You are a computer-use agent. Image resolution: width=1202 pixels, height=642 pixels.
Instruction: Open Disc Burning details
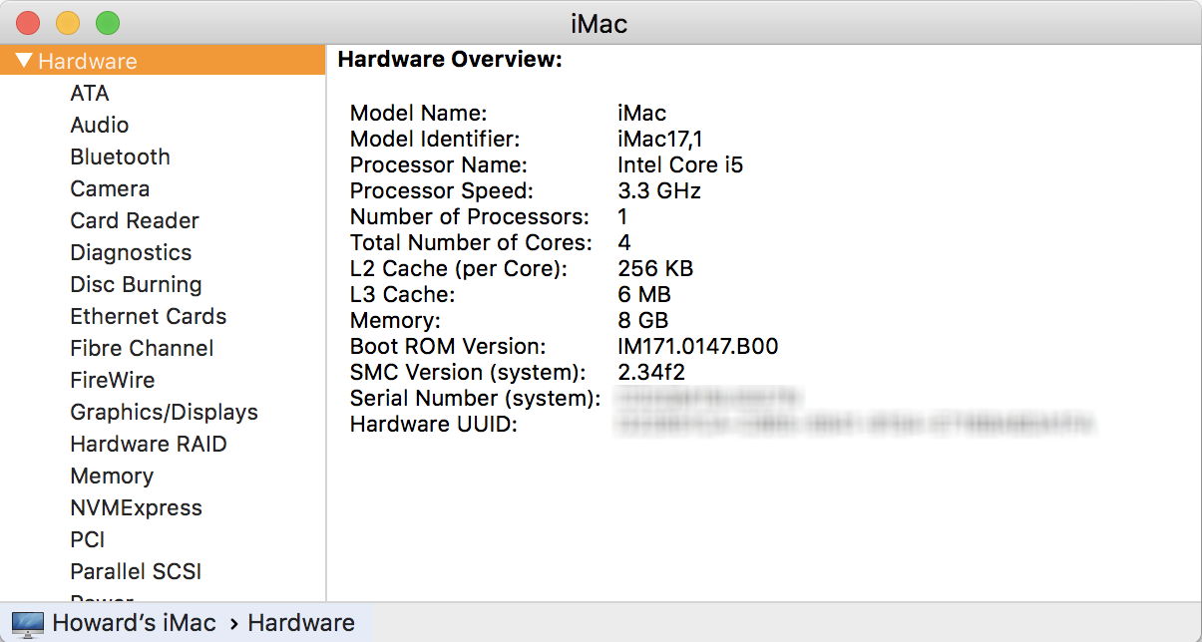[136, 284]
